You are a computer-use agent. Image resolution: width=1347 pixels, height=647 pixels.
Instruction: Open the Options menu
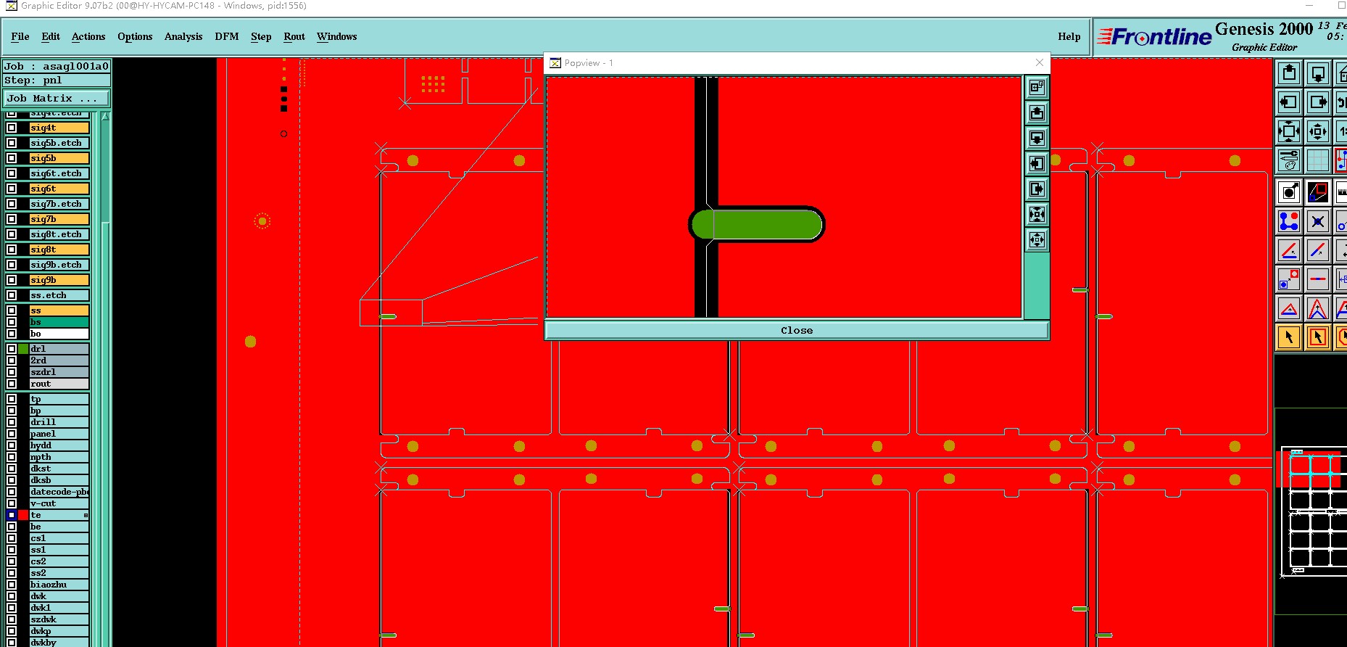[135, 36]
